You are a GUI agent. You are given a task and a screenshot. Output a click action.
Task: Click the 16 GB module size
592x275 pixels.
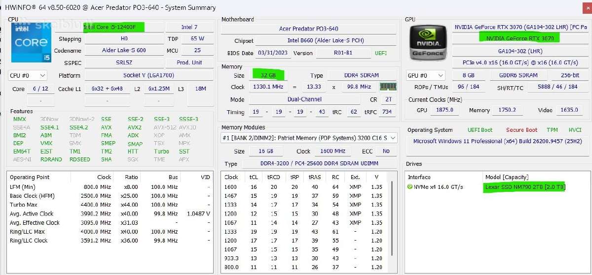(x=266, y=151)
